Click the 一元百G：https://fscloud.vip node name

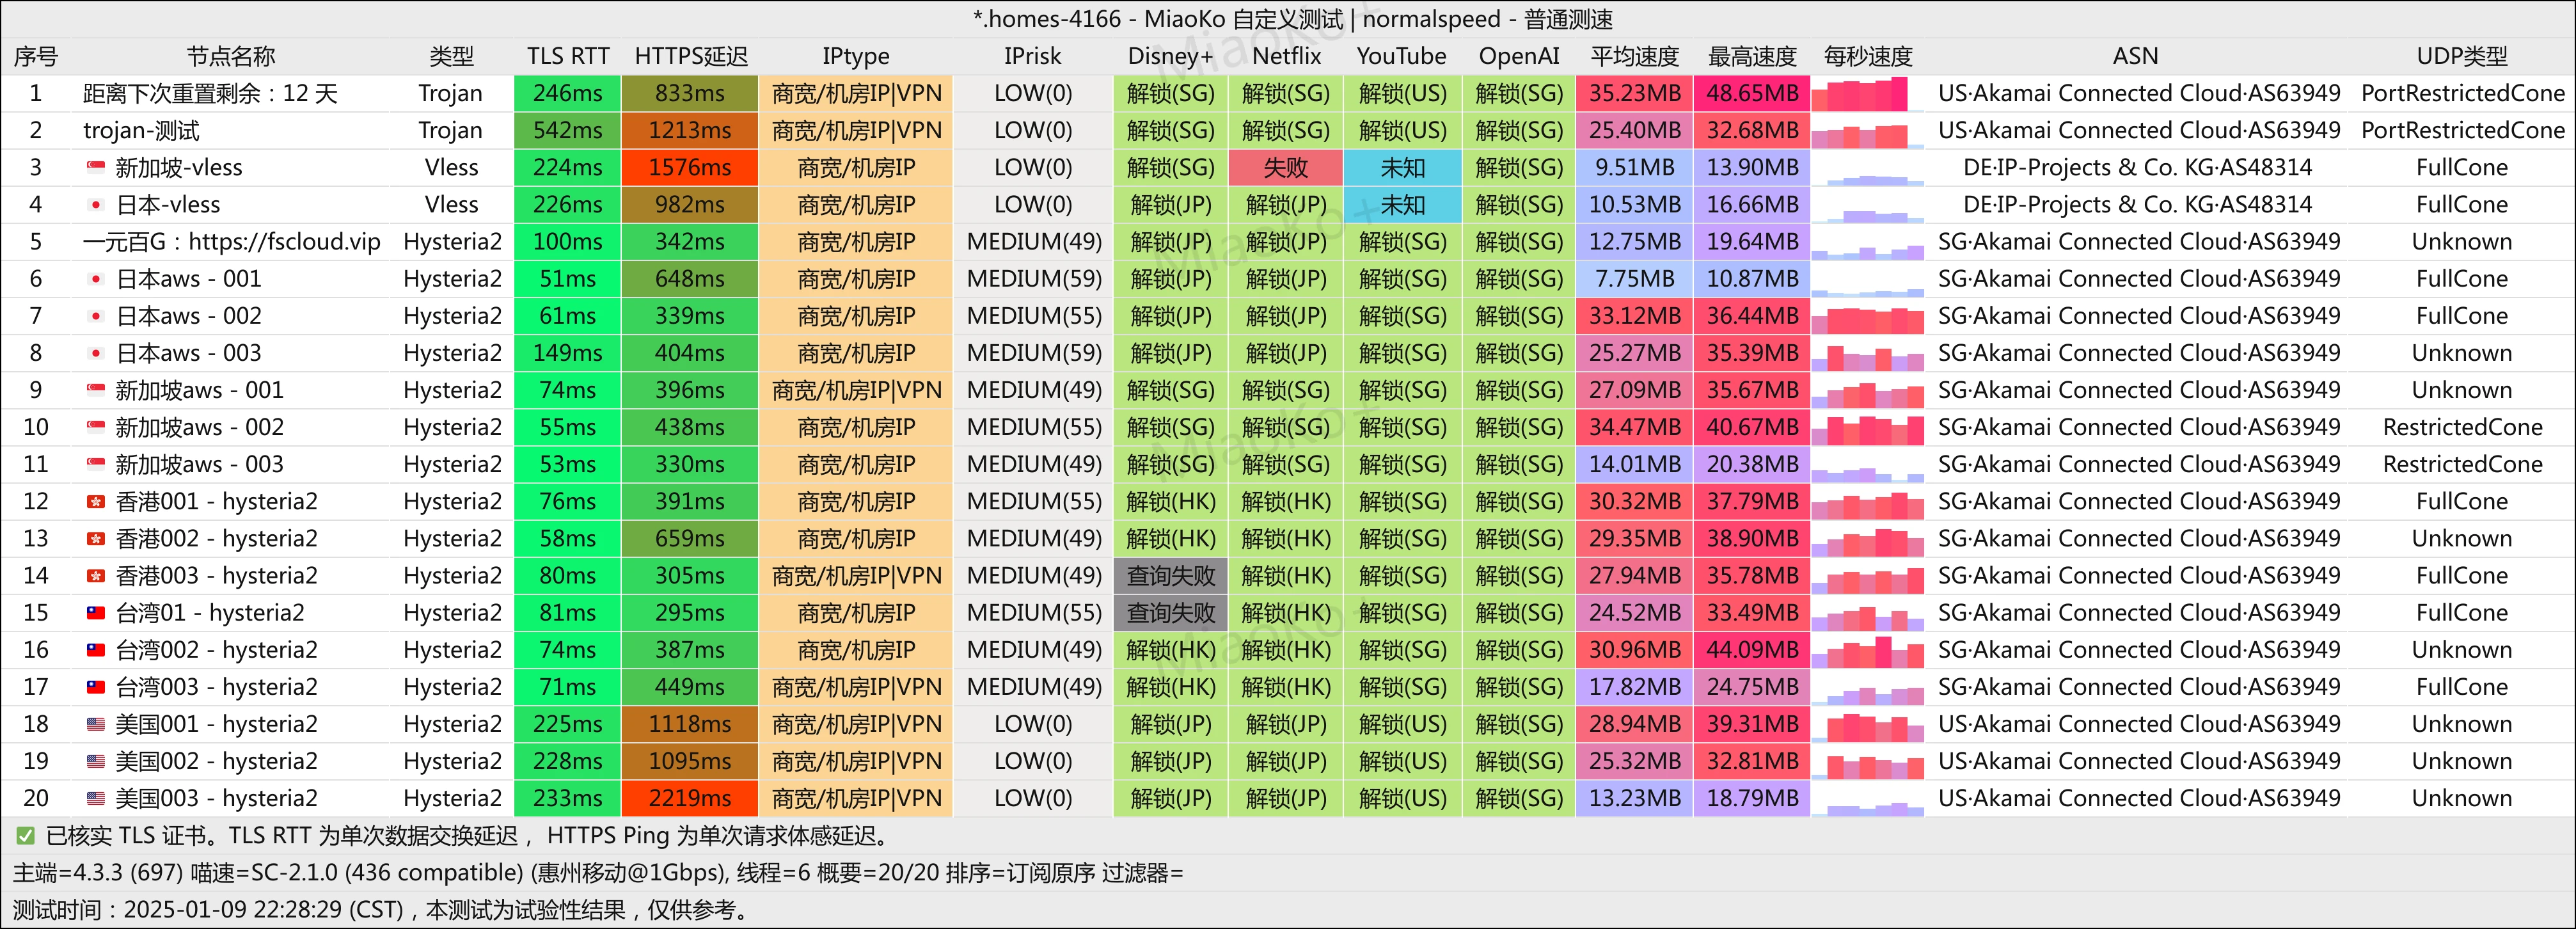(232, 242)
